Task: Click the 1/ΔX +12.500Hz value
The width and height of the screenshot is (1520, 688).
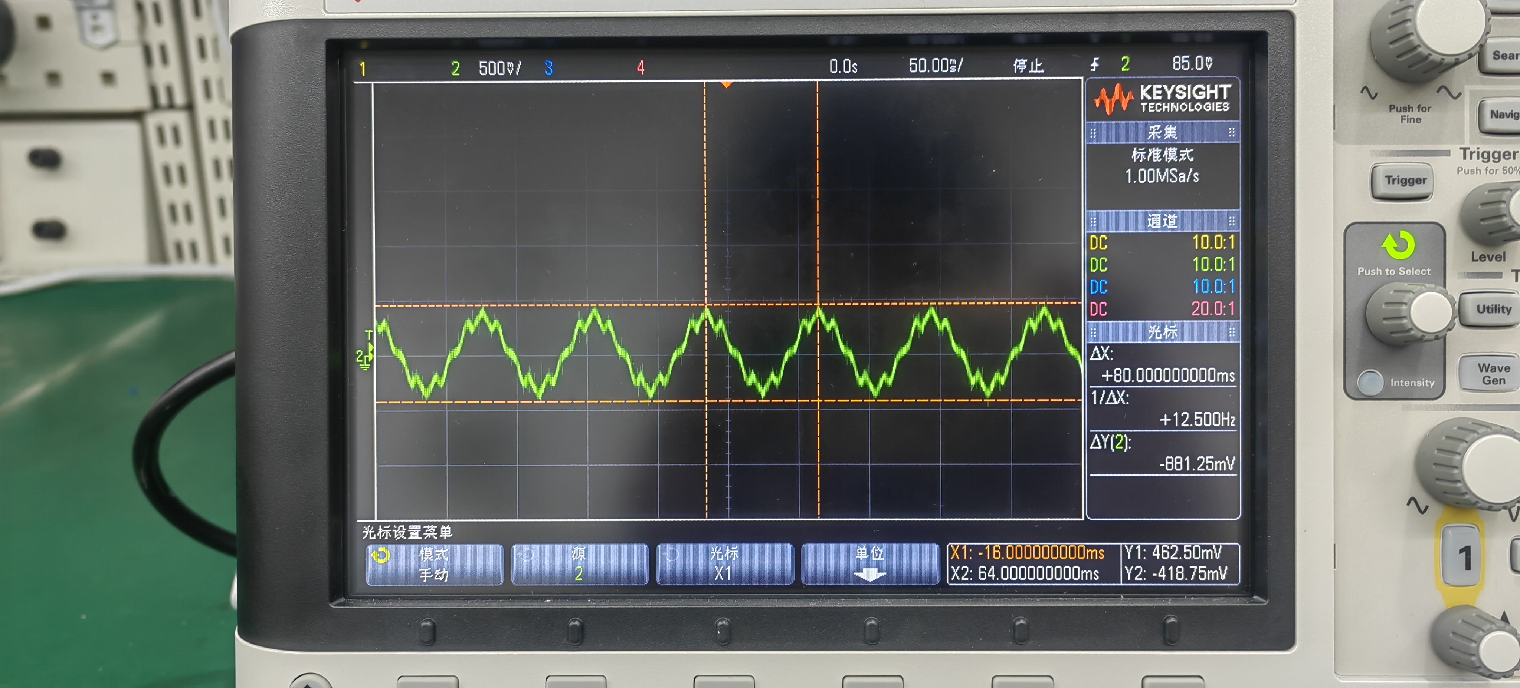Action: 1197,420
